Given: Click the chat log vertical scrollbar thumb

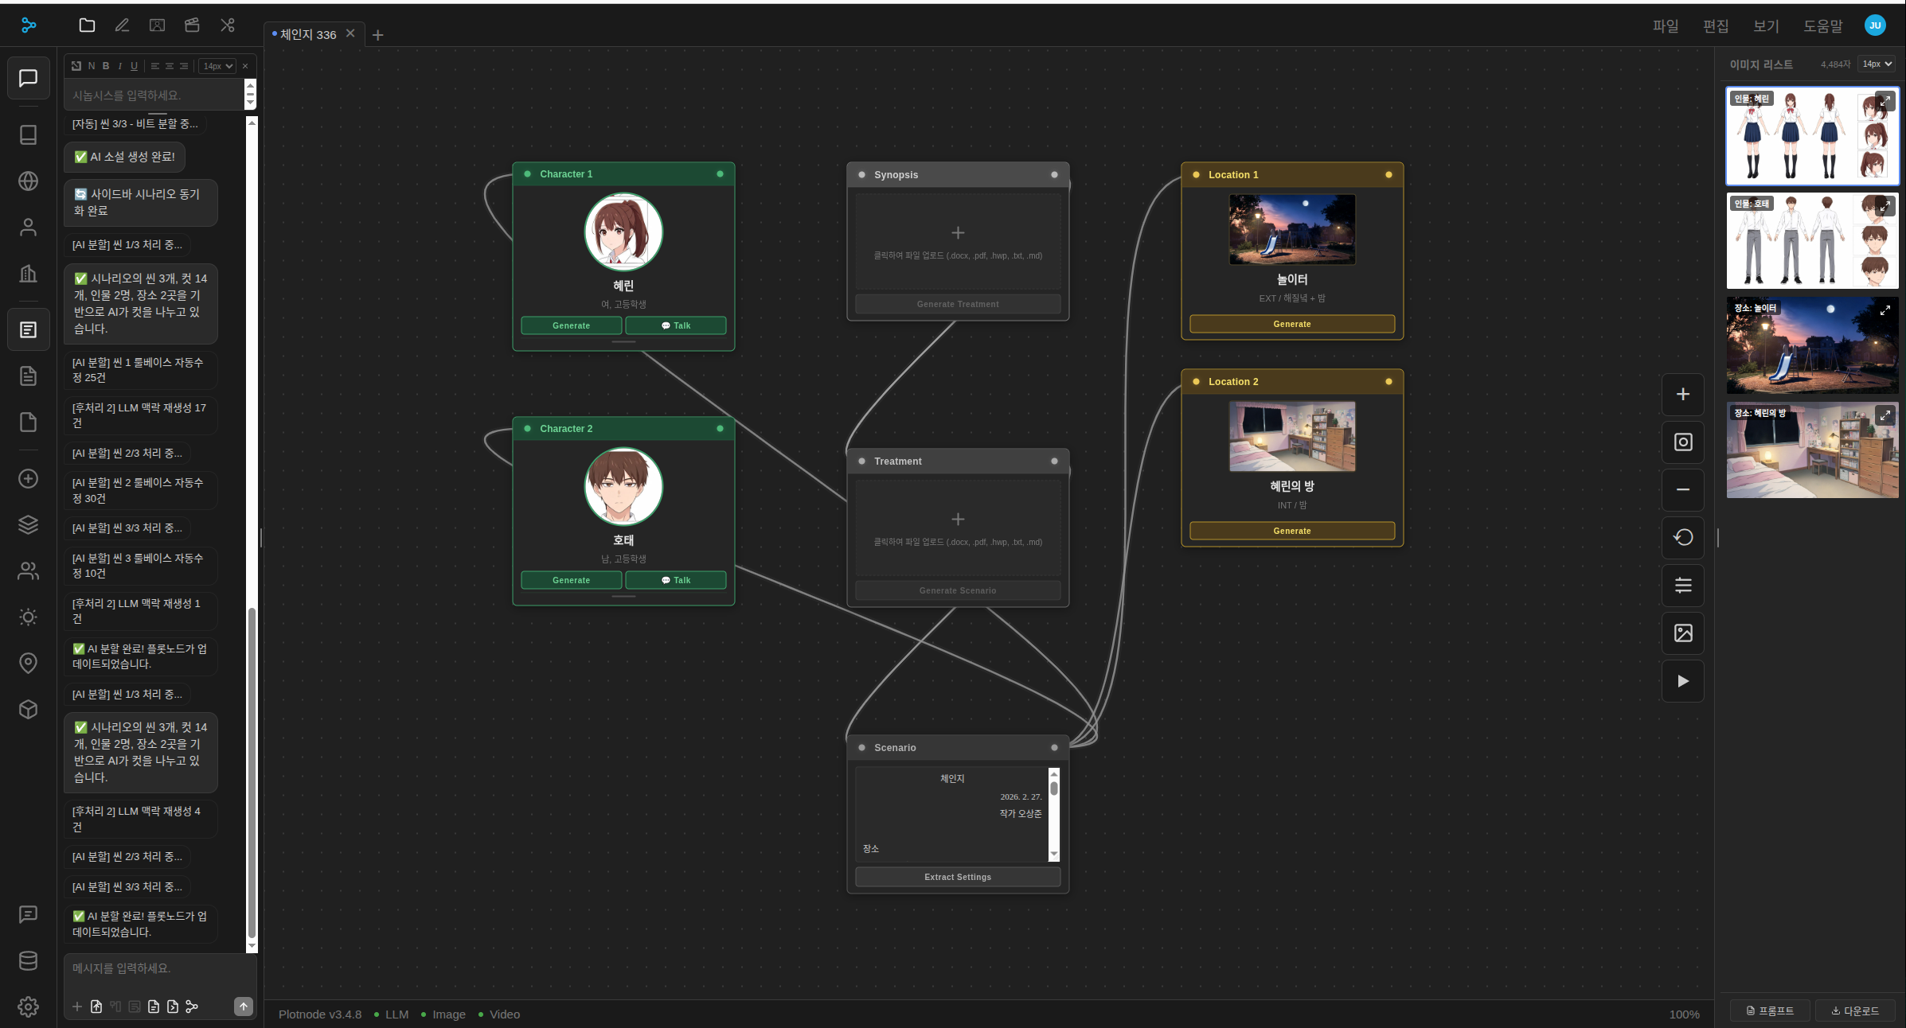Looking at the screenshot, I should tap(252, 773).
